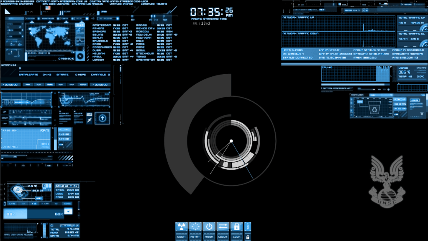Click the circular analog clock in the center
This screenshot has height=241, width=428.
pyautogui.click(x=231, y=141)
